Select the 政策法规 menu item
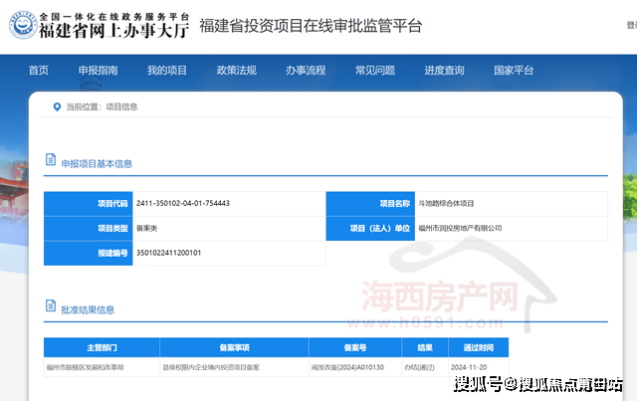 pos(236,71)
